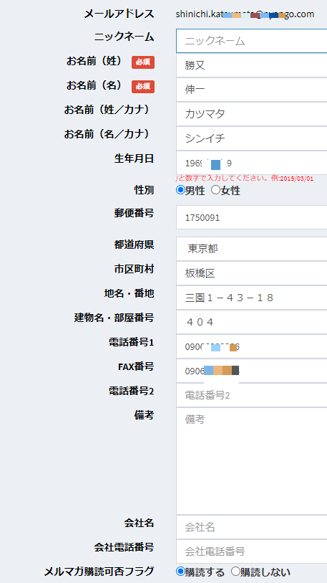Viewport: 327px width, 583px height.
Task: Click the 郵便番号 field with 1750091
Action: pos(252,217)
